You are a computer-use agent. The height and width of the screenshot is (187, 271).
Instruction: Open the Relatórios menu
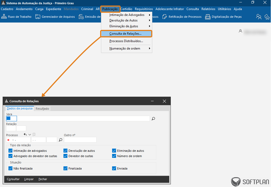tap(208, 9)
